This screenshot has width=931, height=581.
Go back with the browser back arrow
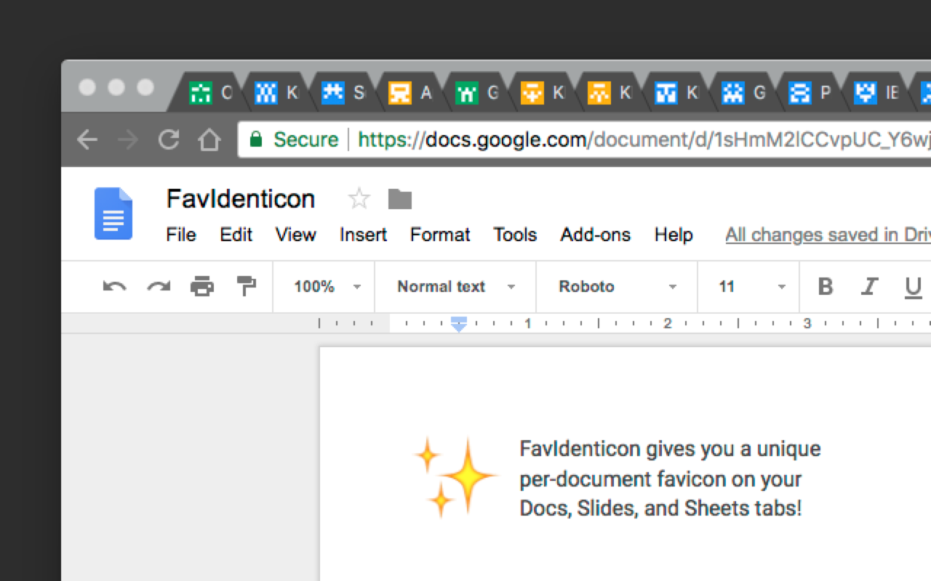coord(87,139)
